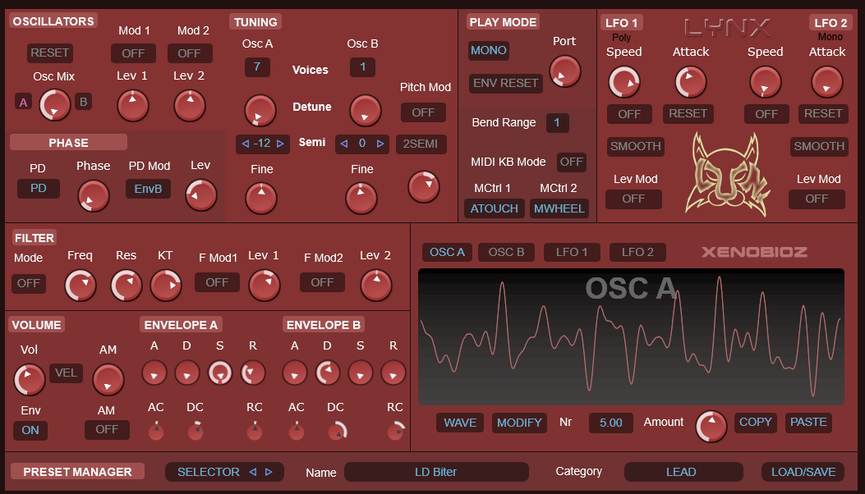Click the LFO 1 RESET button
This screenshot has width=865, height=494.
[x=688, y=113]
